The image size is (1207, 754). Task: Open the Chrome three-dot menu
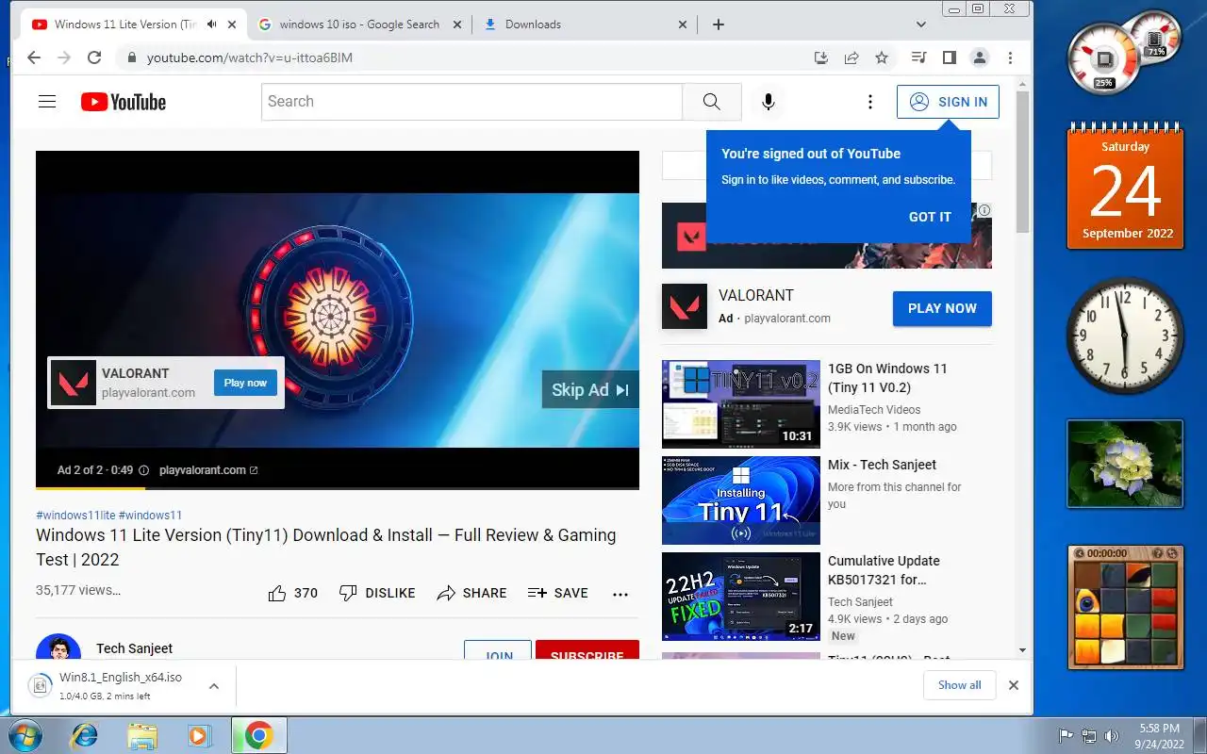pyautogui.click(x=1010, y=57)
